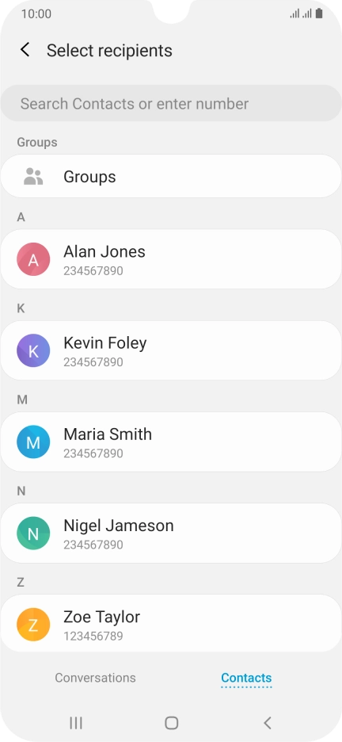Tap the Groups people icon
Viewport: 342px width, 742px height.
coord(33,177)
